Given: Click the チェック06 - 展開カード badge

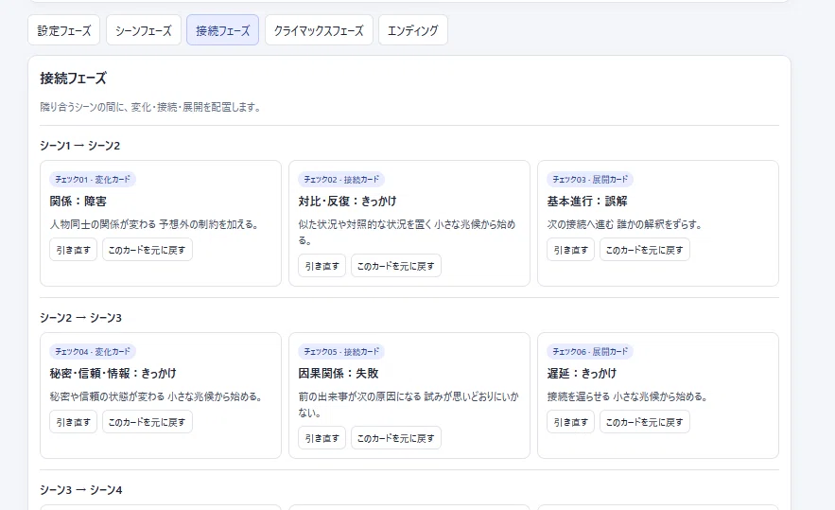Looking at the screenshot, I should coord(590,352).
